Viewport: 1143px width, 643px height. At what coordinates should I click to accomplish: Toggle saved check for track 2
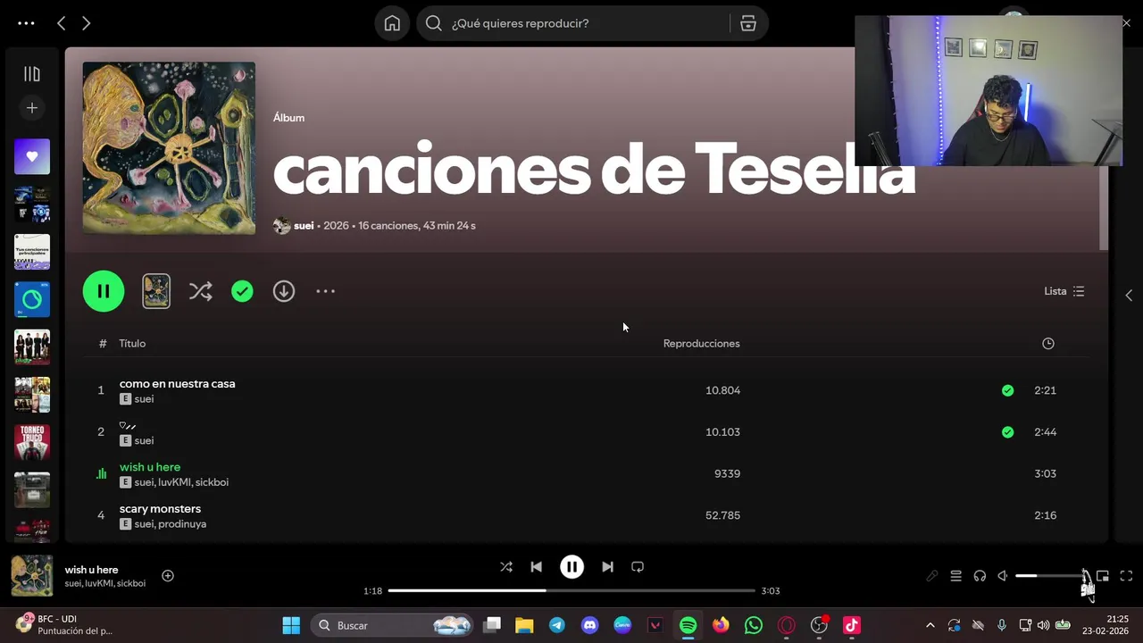point(1007,432)
